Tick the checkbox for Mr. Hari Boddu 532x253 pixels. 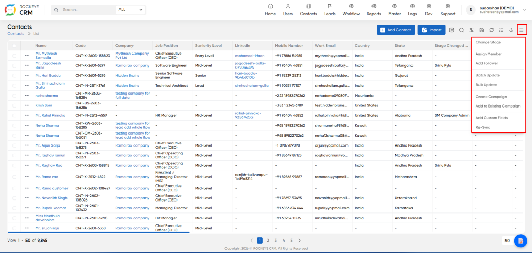14,76
